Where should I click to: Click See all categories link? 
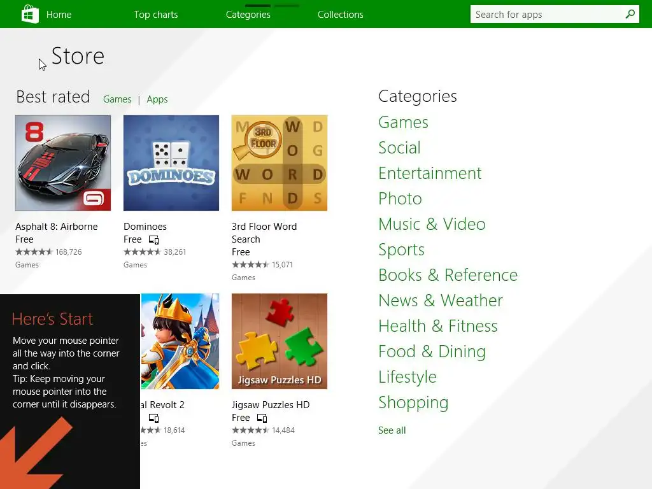coord(392,430)
